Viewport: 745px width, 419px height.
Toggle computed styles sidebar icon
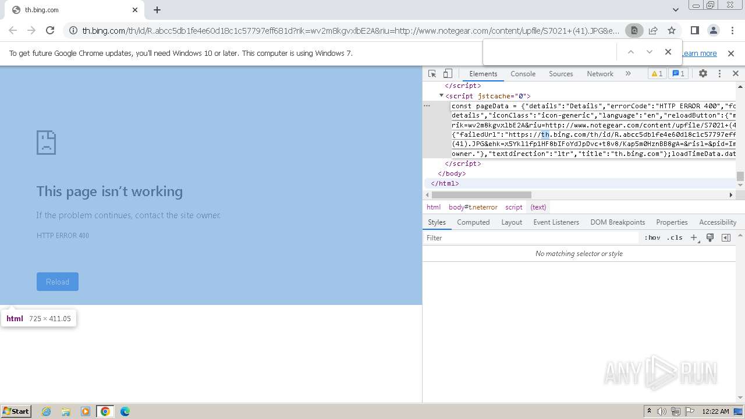726,238
